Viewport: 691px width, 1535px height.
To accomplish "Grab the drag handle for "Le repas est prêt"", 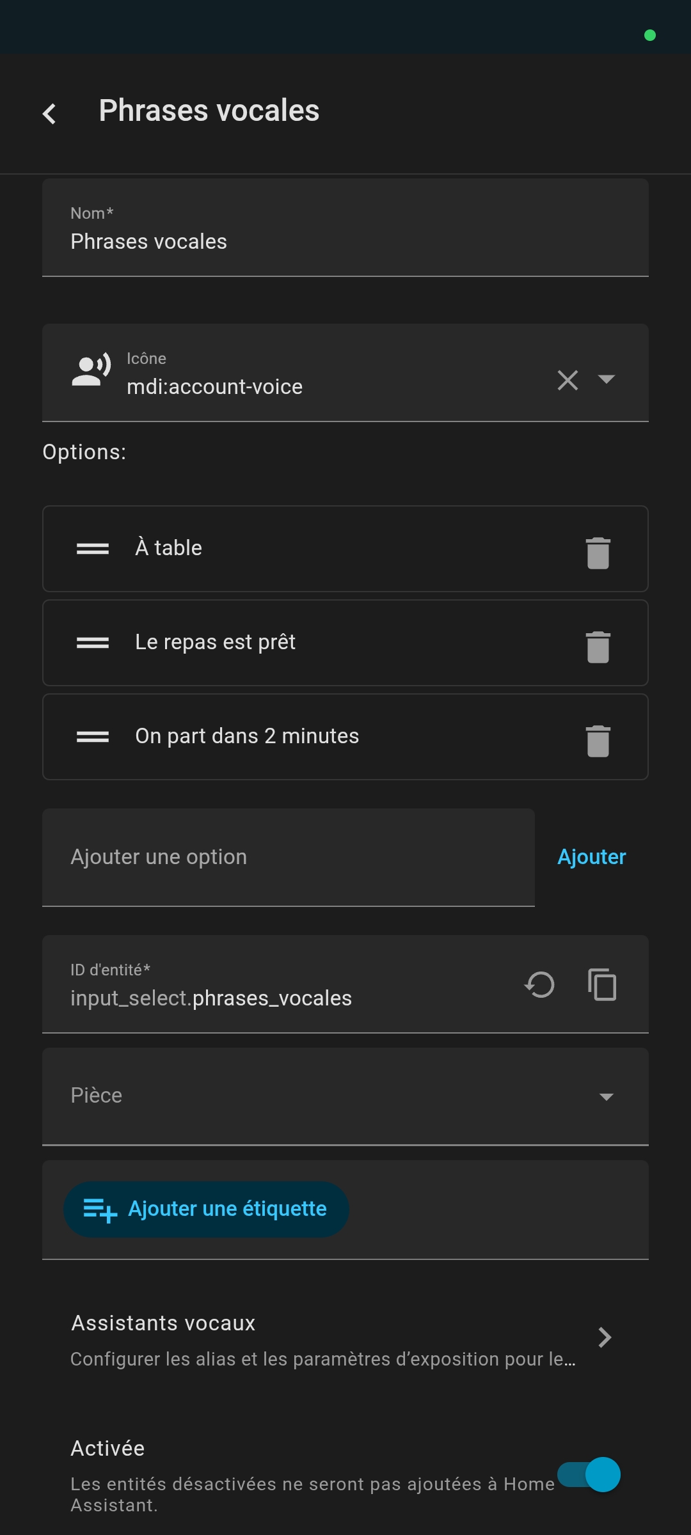I will tap(93, 643).
